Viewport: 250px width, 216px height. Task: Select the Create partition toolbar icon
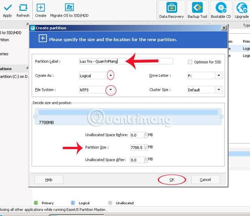(41, 7)
